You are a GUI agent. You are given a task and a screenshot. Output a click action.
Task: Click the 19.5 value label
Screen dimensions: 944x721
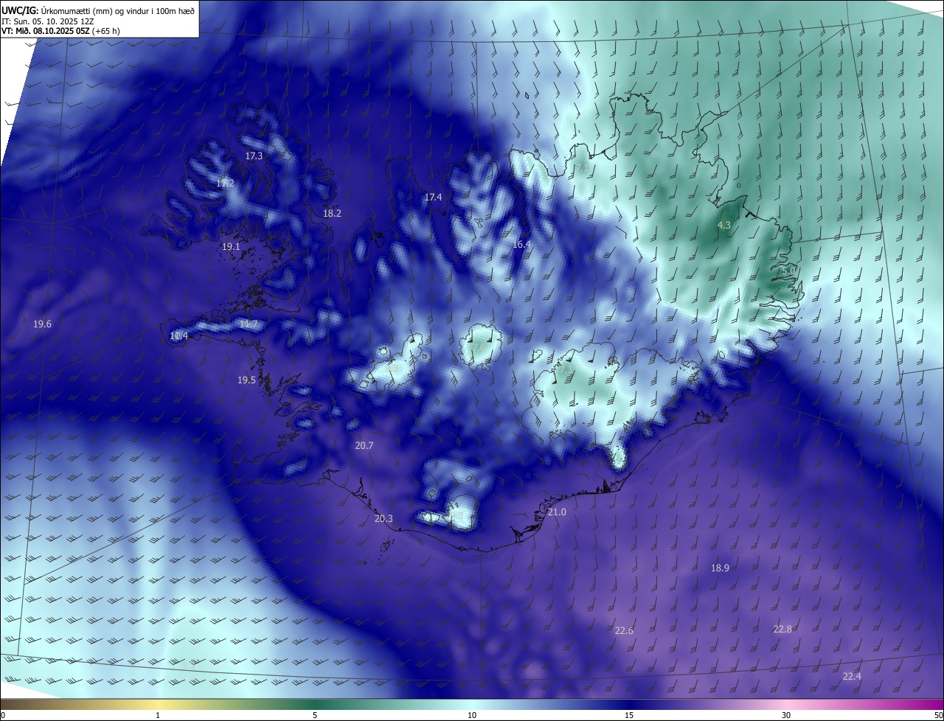pos(246,380)
